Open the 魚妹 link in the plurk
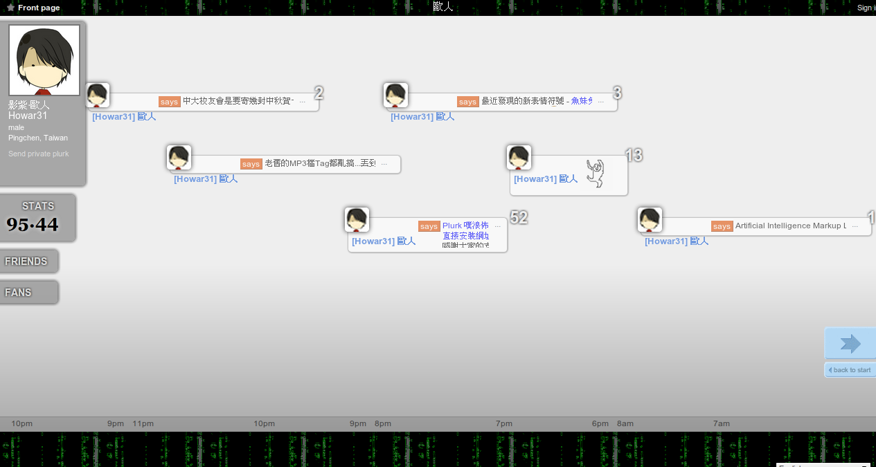The image size is (876, 467). 582,101
